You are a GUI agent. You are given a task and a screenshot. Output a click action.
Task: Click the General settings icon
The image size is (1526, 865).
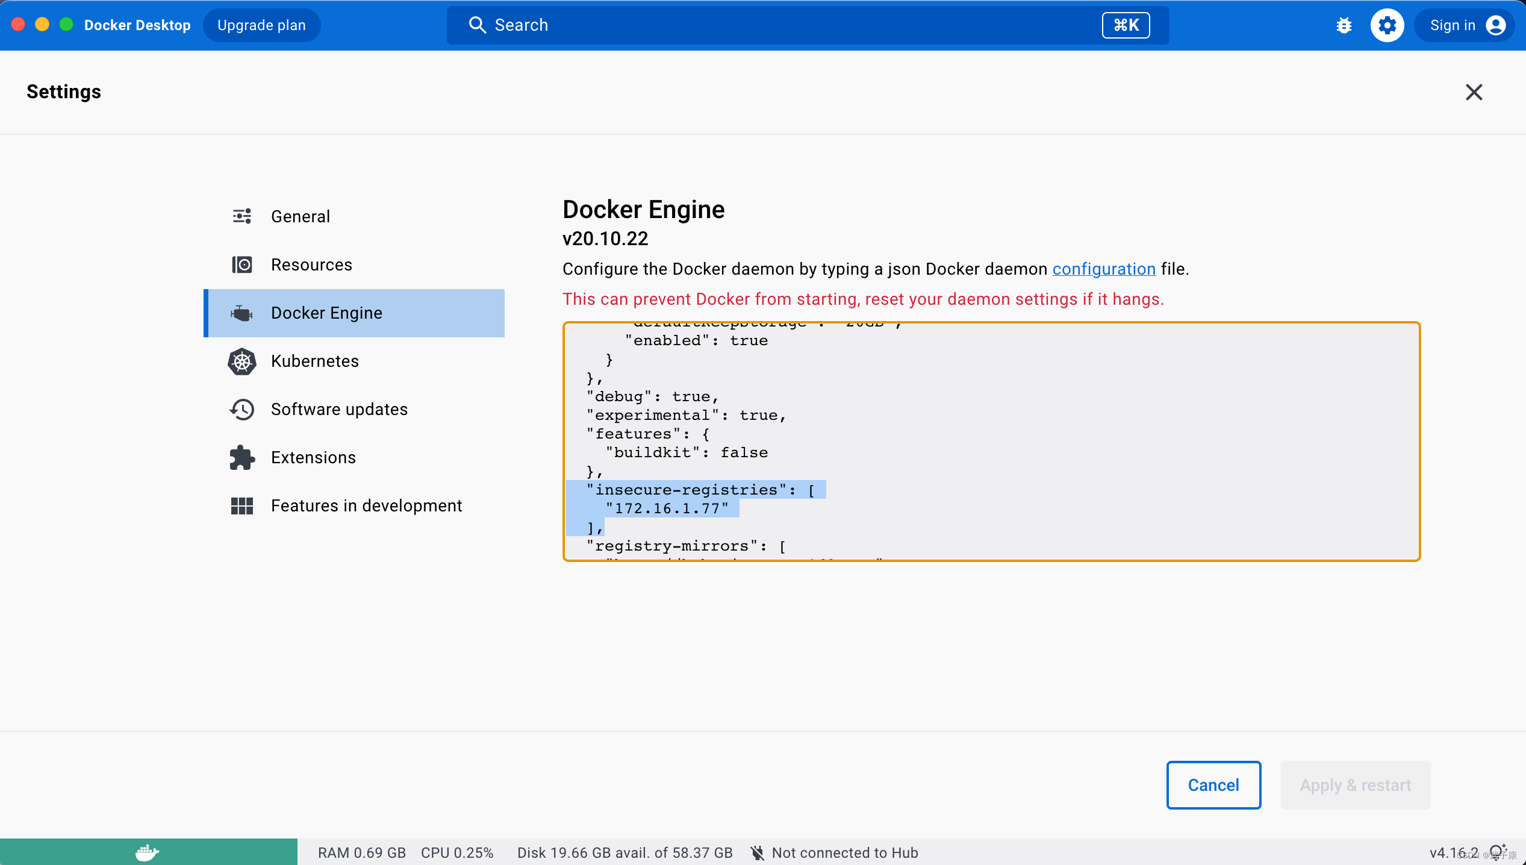pyautogui.click(x=242, y=216)
